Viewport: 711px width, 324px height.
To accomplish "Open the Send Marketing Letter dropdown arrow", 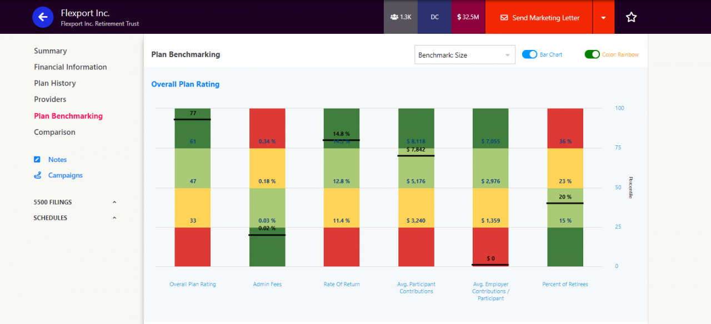I will tap(603, 18).
